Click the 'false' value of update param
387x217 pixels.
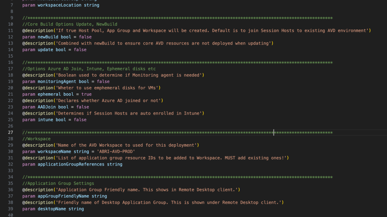80,50
